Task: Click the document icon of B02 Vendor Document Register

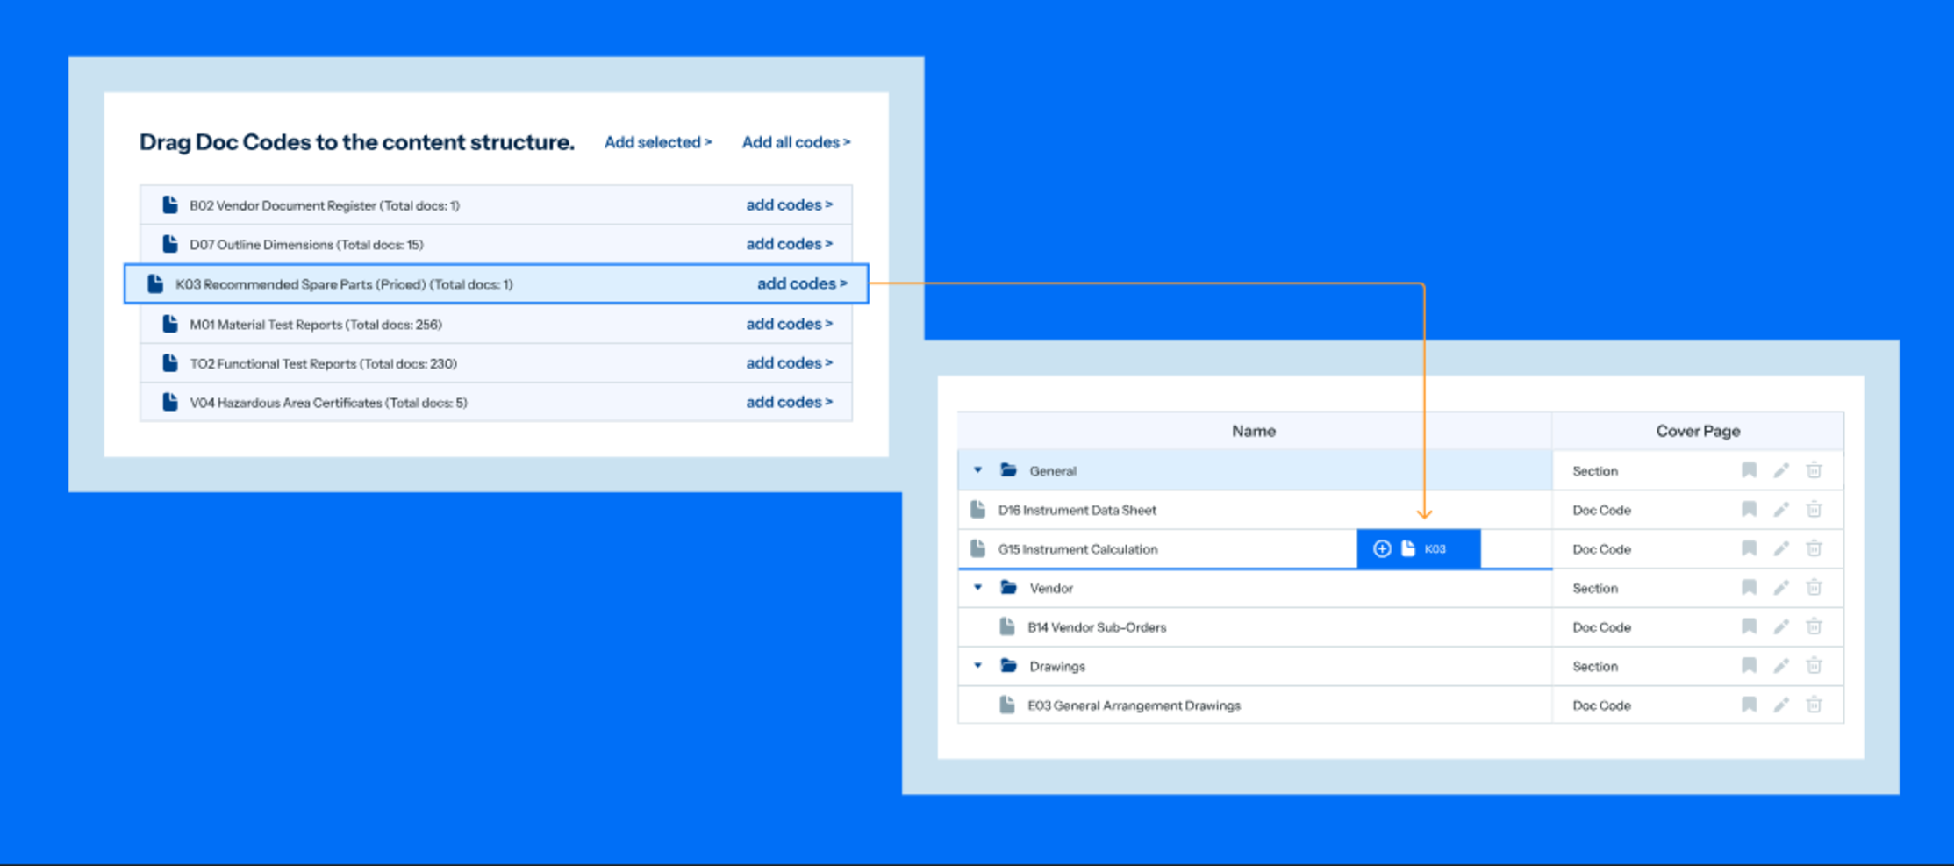Action: coord(170,204)
